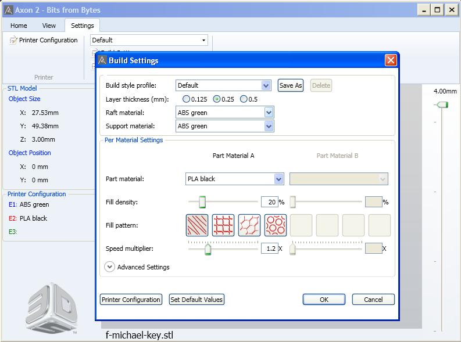Open the Raft material dropdown
The height and width of the screenshot is (342, 461).
pos(269,113)
